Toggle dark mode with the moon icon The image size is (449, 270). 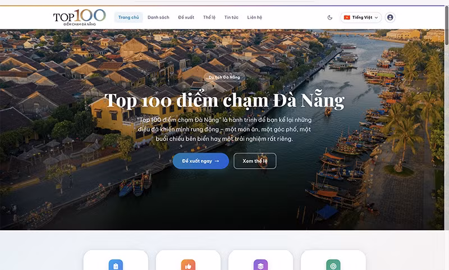[330, 17]
